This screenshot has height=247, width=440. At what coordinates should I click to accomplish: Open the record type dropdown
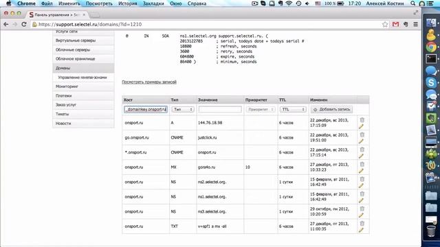[x=183, y=110]
